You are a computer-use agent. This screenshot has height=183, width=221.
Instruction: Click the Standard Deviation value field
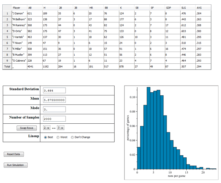tap(54, 90)
